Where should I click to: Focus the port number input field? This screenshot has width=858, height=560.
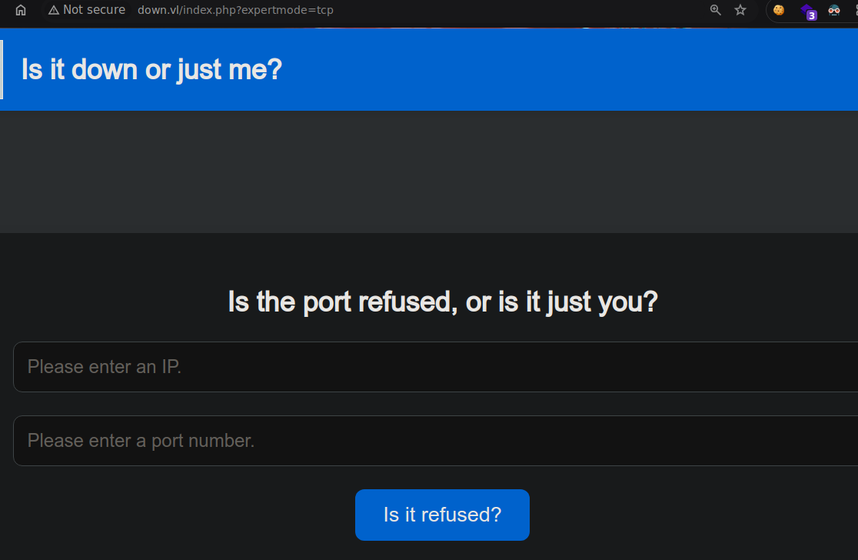(436, 441)
